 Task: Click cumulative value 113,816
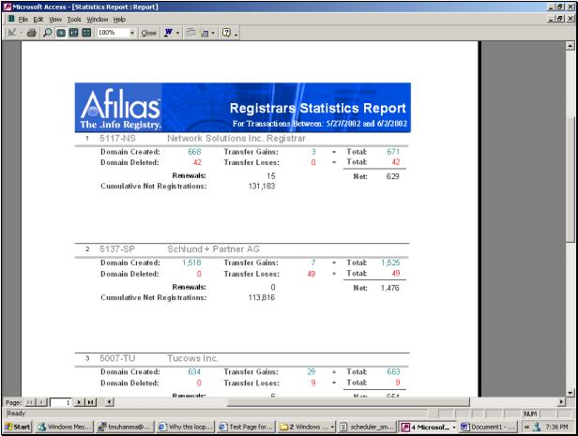[x=262, y=297]
